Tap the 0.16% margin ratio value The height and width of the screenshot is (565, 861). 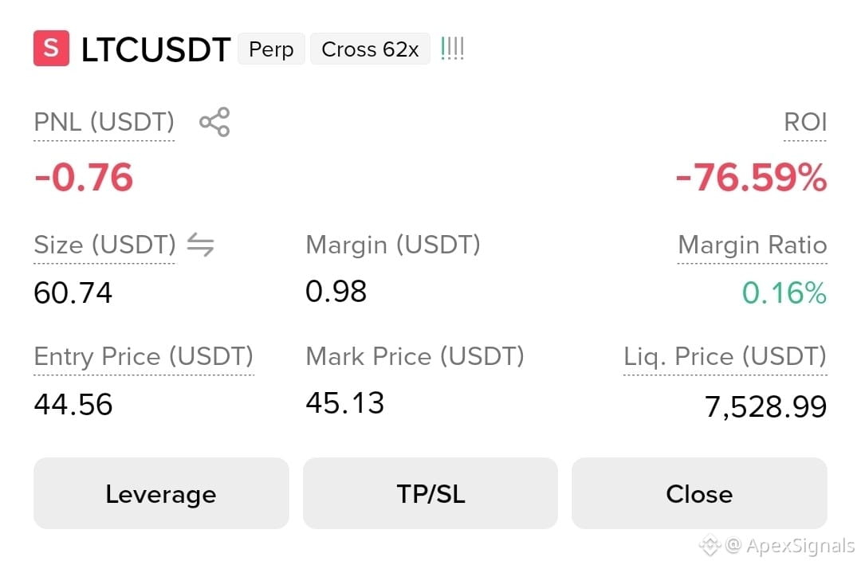(784, 292)
